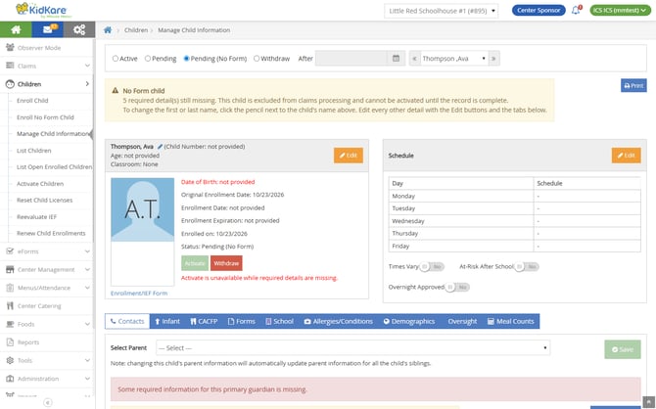Expand the eForms menu chevron
The height and width of the screenshot is (409, 656).
(87, 251)
